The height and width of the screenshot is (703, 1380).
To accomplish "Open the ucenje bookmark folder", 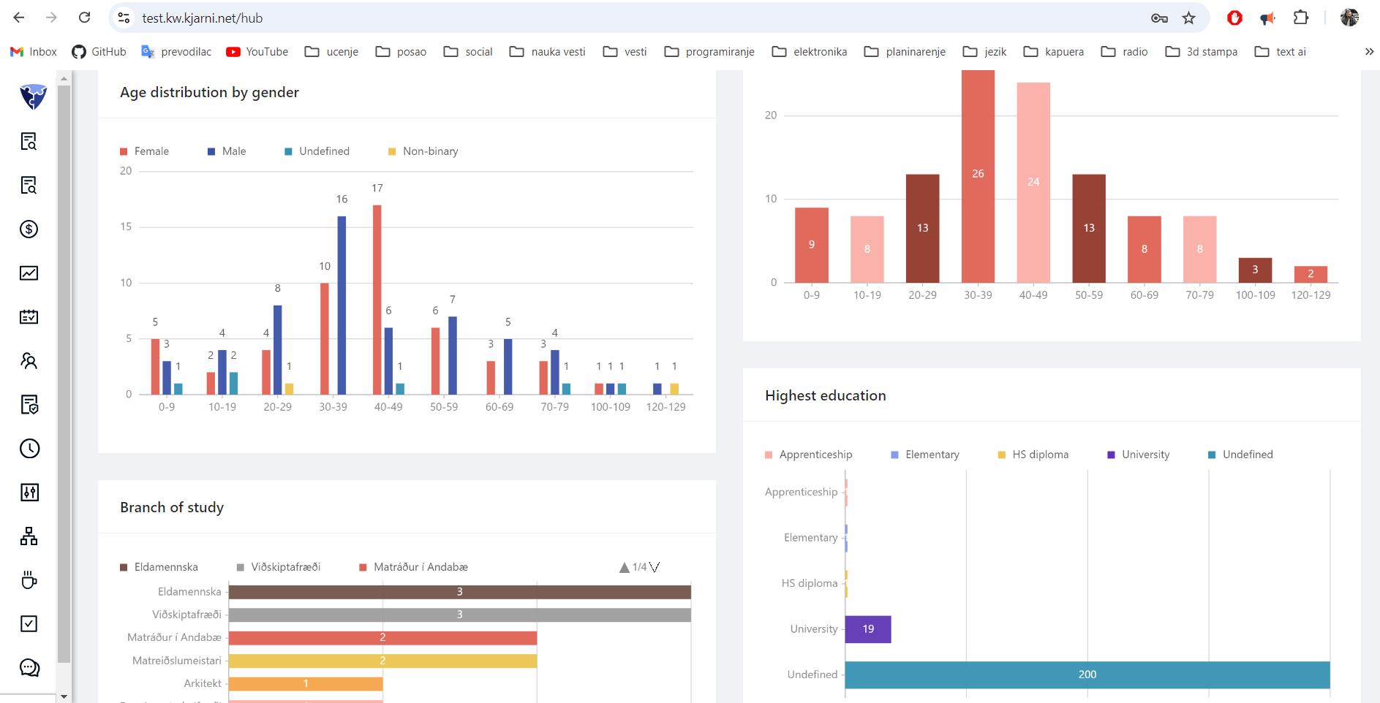I will tap(331, 51).
